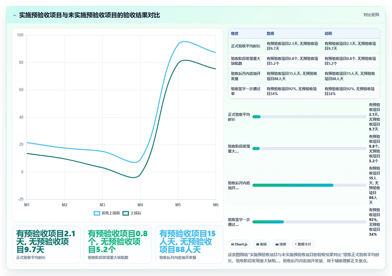392x276 pixels.
Task: Click the description paragraph starting 这张图围绕
Action: point(304,258)
